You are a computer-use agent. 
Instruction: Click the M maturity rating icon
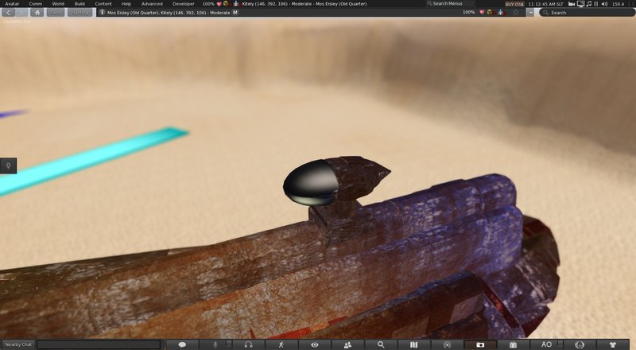pyautogui.click(x=235, y=13)
